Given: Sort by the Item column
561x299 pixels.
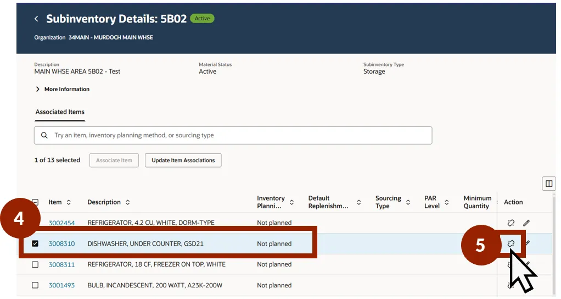Looking at the screenshot, I should 69,202.
